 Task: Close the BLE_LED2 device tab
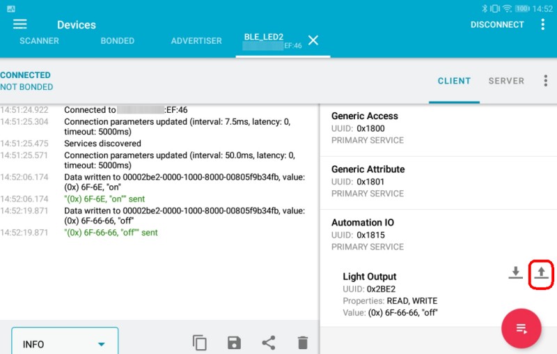tap(313, 40)
